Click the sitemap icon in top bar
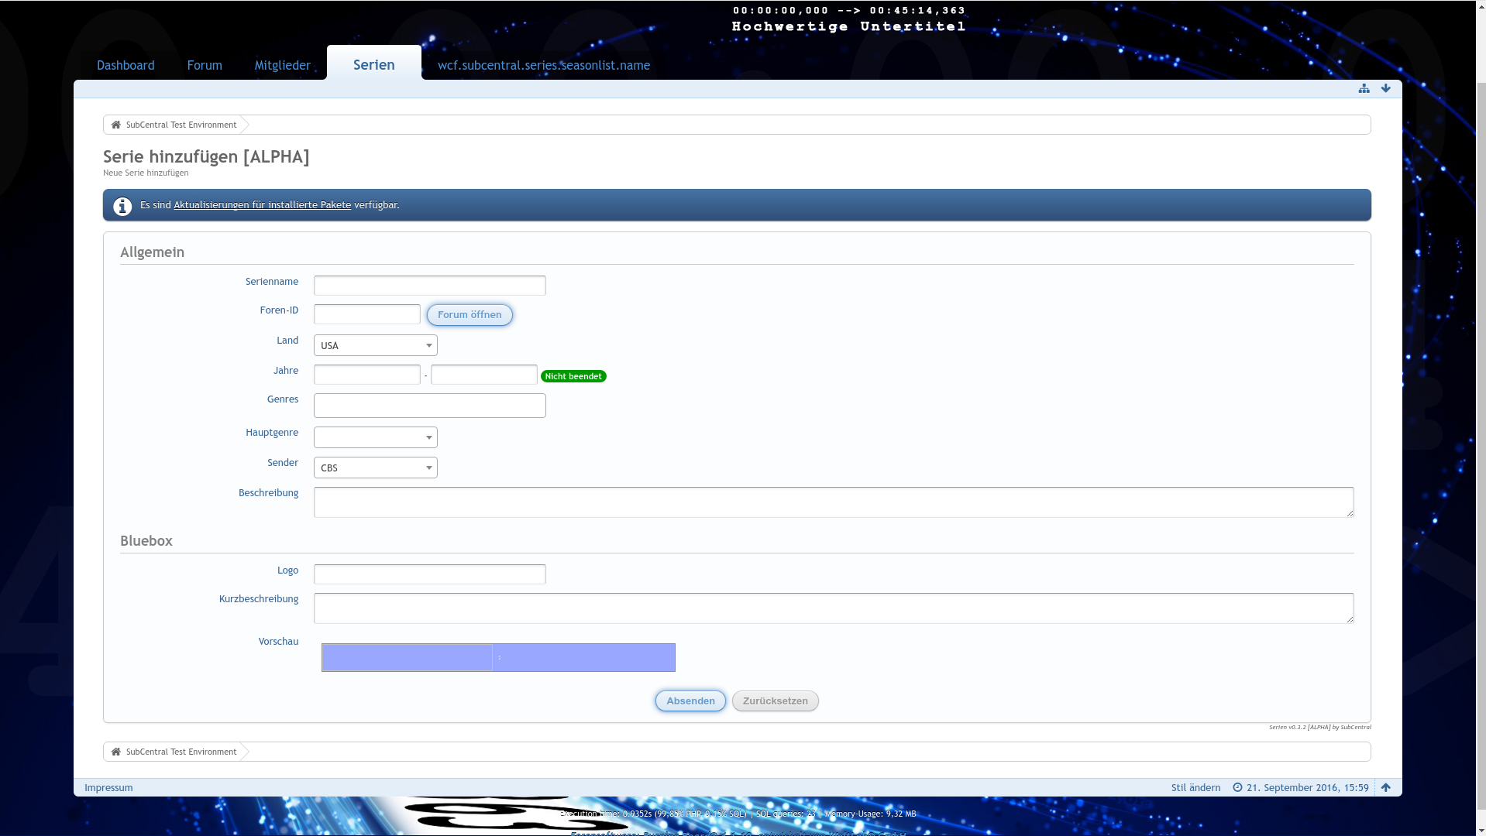 tap(1364, 89)
